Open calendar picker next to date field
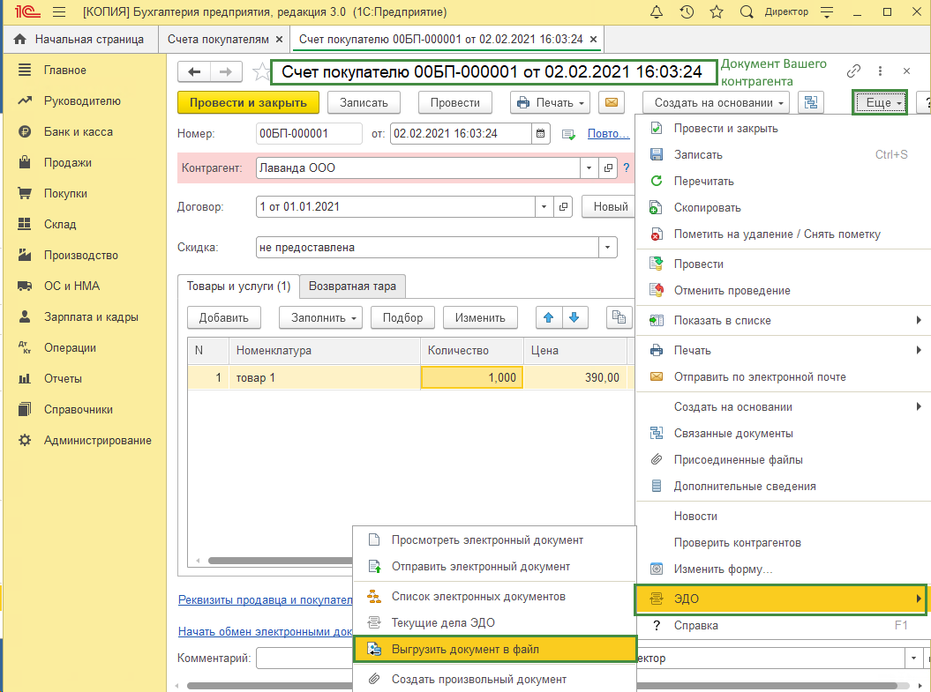 (540, 133)
